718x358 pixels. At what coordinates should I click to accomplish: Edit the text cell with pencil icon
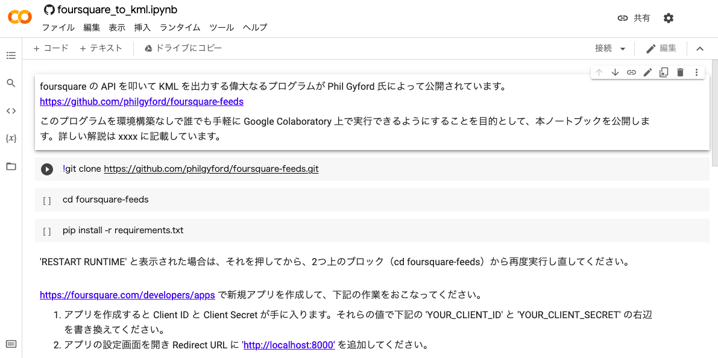pyautogui.click(x=647, y=72)
